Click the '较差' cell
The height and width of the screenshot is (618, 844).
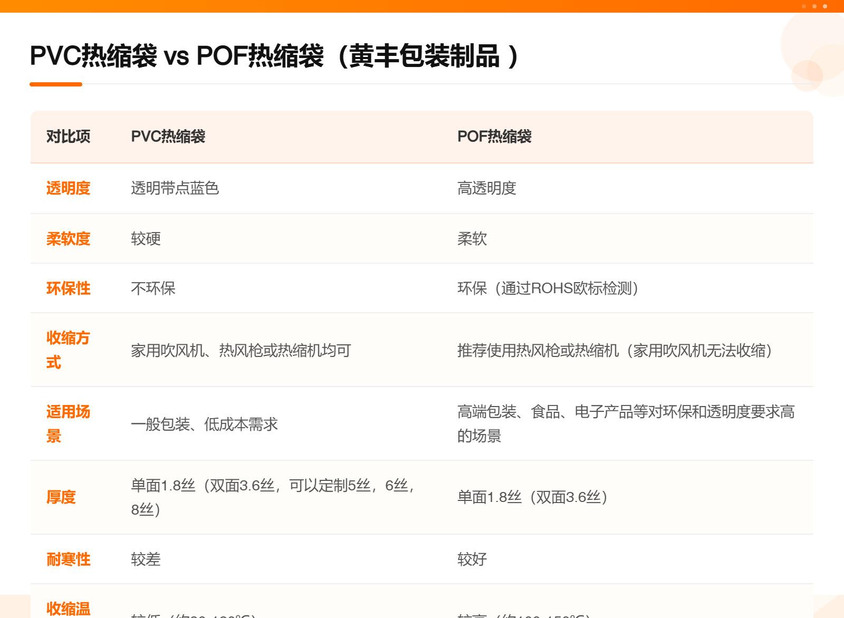click(x=146, y=559)
